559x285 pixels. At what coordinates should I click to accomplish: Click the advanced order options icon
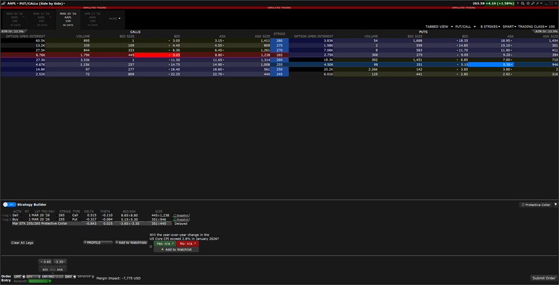[92, 276]
